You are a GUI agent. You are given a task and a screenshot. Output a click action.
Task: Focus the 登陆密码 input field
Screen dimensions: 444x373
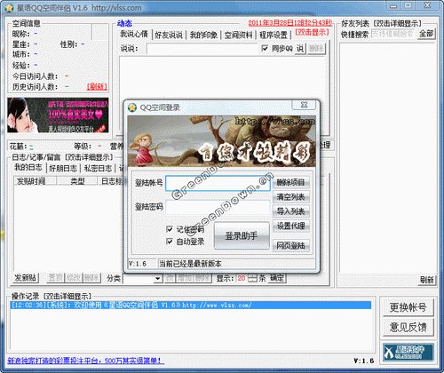coord(218,207)
